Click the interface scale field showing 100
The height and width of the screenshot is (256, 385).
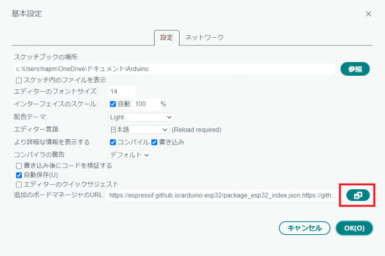click(x=146, y=104)
